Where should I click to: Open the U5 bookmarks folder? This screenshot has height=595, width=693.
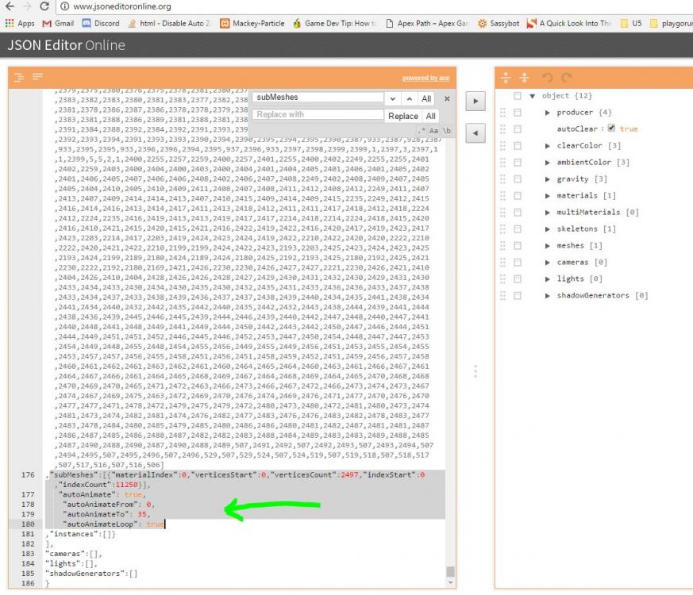click(630, 24)
